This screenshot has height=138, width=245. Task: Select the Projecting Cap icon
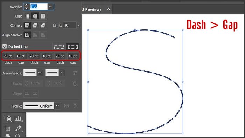pyautogui.click(x=43, y=16)
